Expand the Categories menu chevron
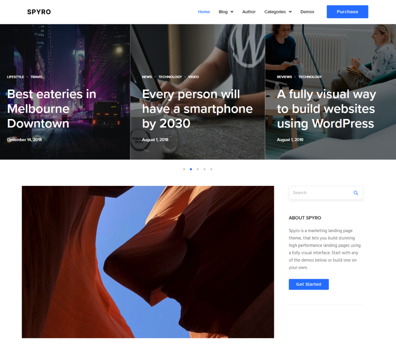 290,11
